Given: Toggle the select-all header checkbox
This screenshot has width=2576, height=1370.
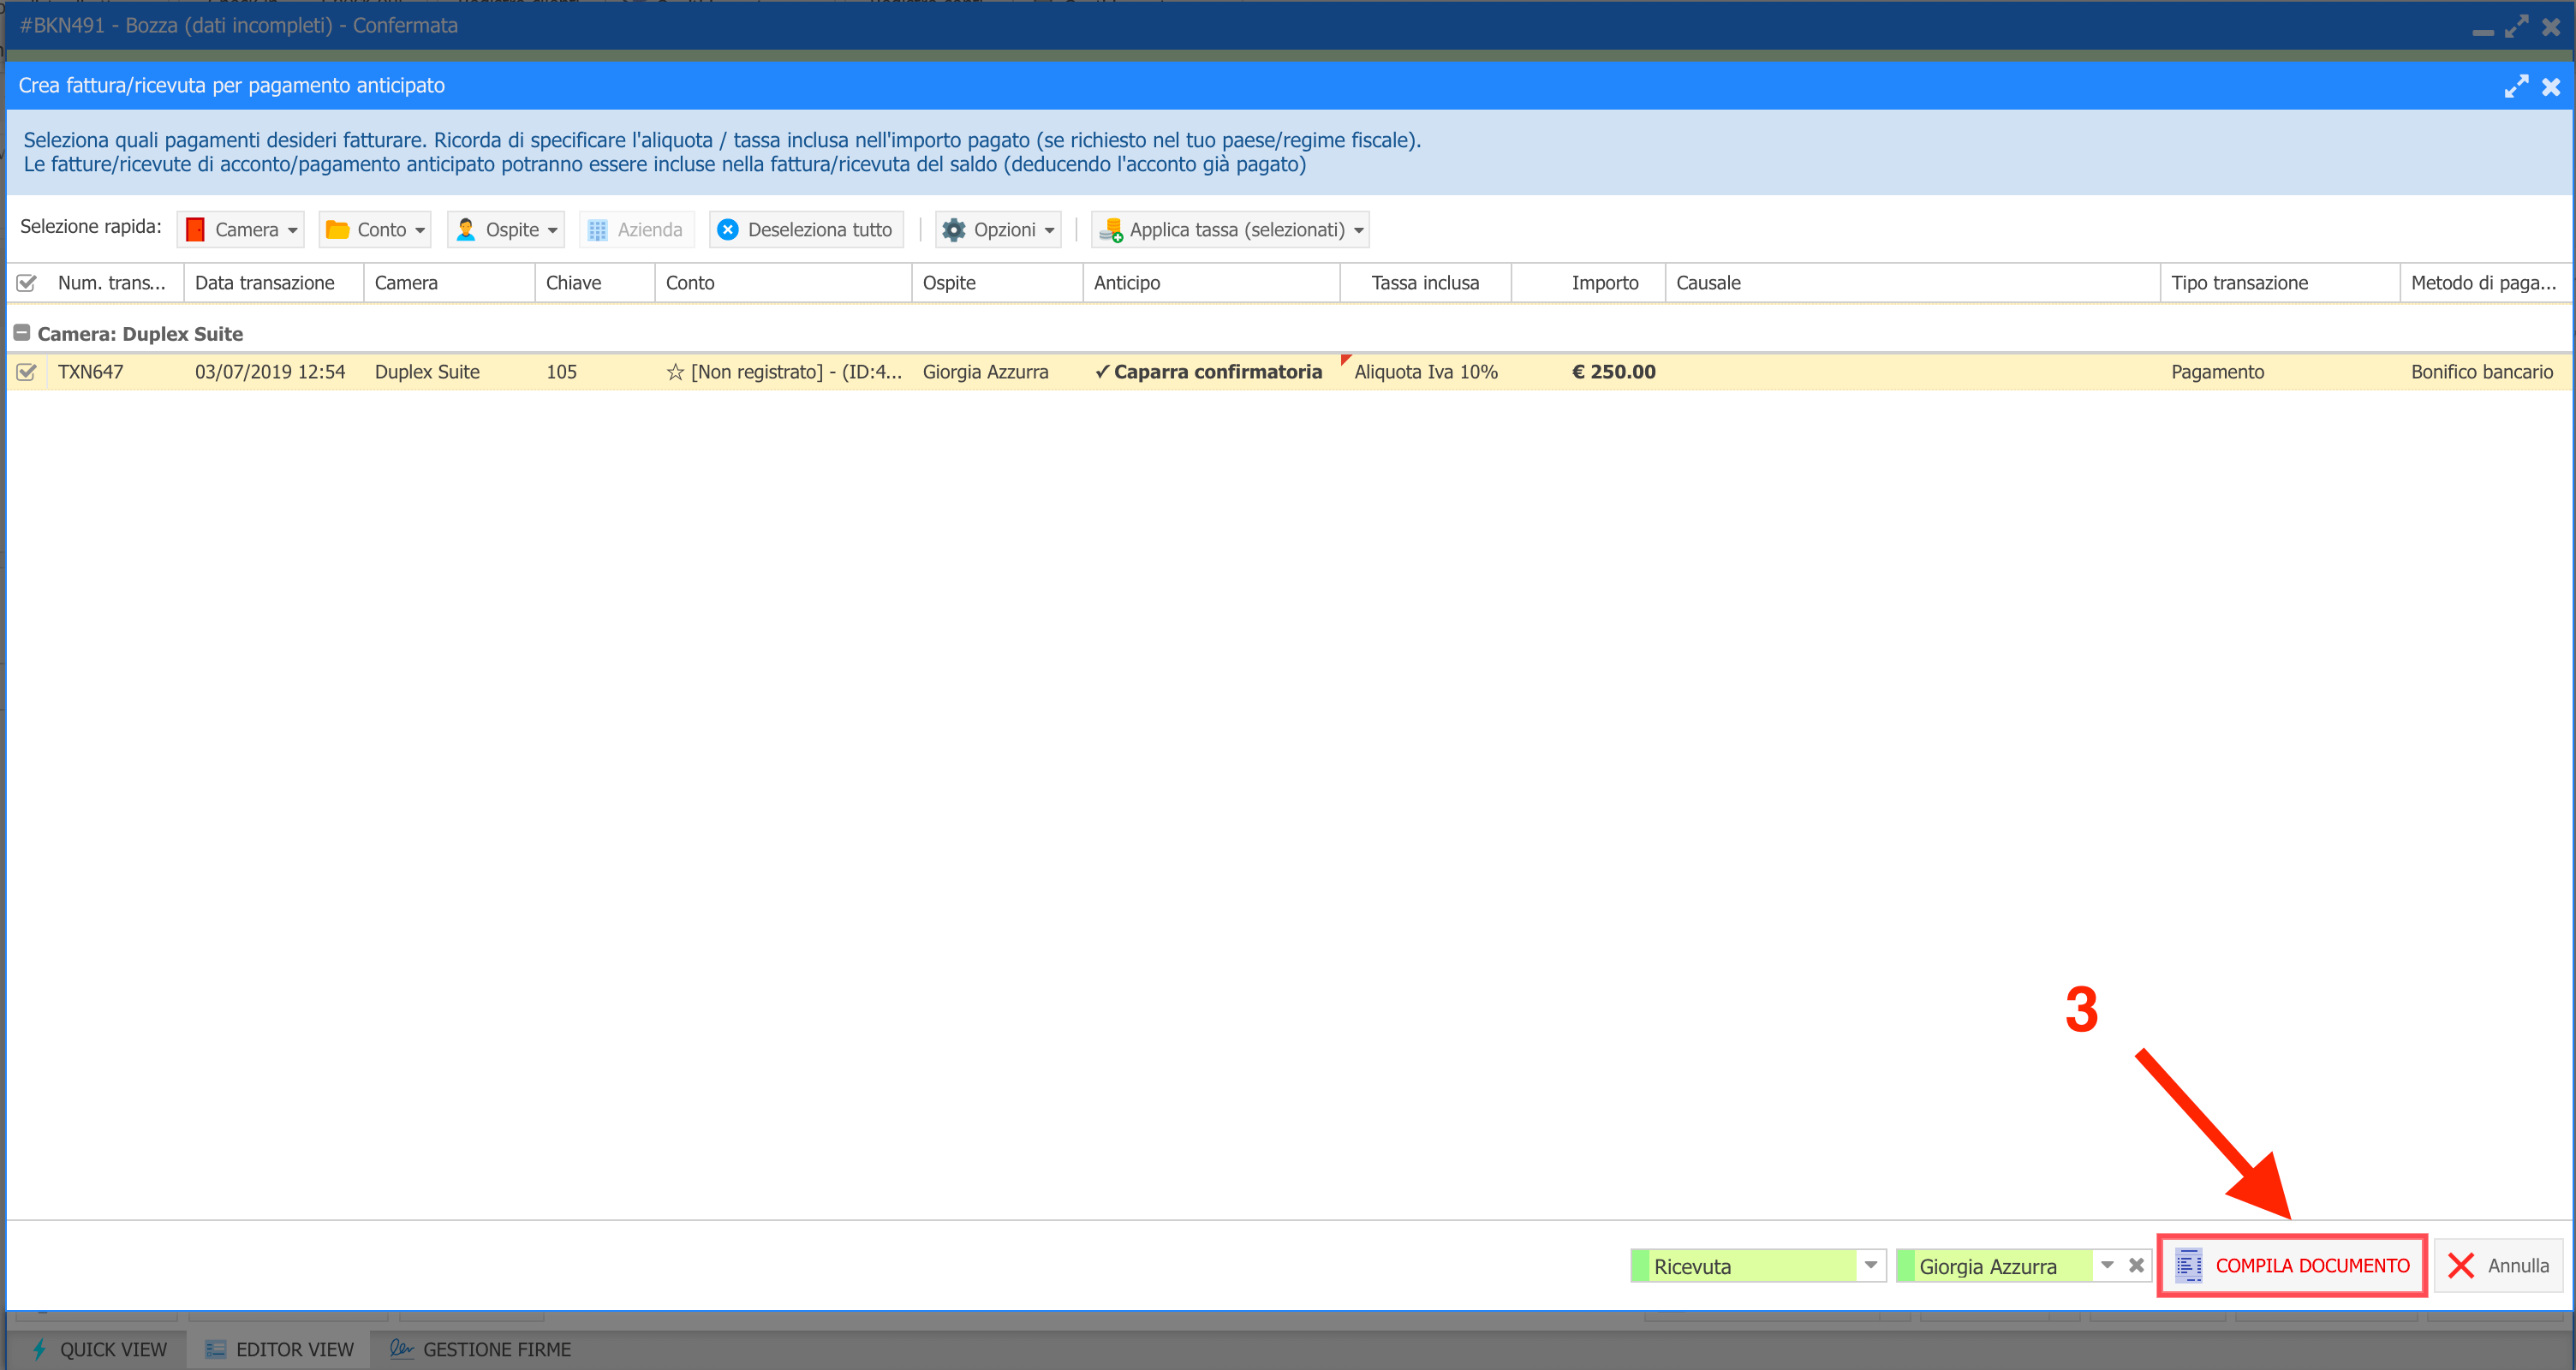Looking at the screenshot, I should (27, 283).
